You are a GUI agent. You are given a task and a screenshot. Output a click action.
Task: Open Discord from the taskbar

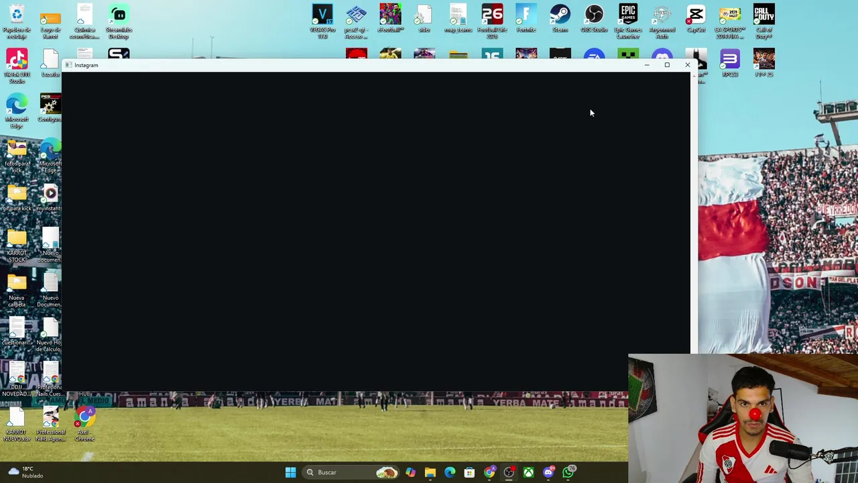(x=548, y=472)
